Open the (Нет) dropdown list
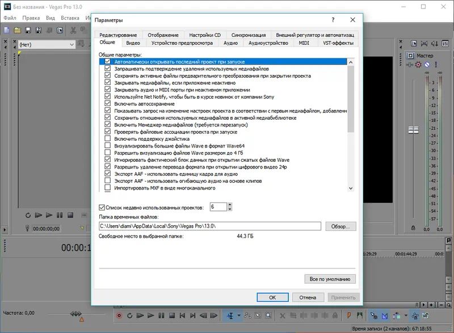454x333 pixels. 72,44
